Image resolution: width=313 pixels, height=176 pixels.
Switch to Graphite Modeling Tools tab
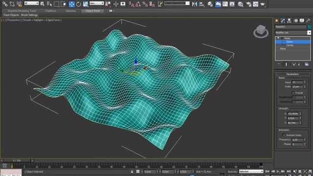coord(22,11)
